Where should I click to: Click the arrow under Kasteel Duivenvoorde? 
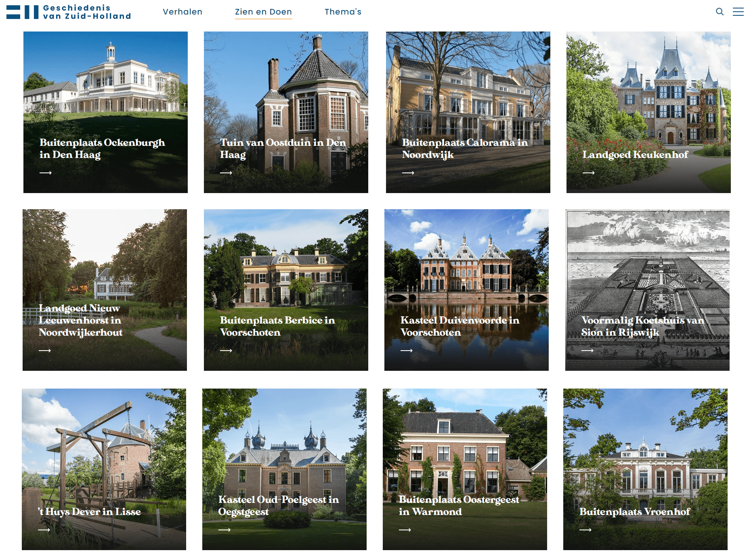[407, 351]
